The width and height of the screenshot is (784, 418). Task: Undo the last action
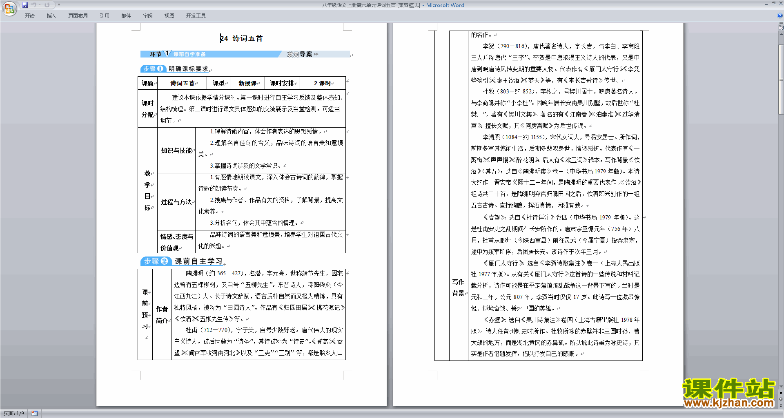(x=33, y=5)
